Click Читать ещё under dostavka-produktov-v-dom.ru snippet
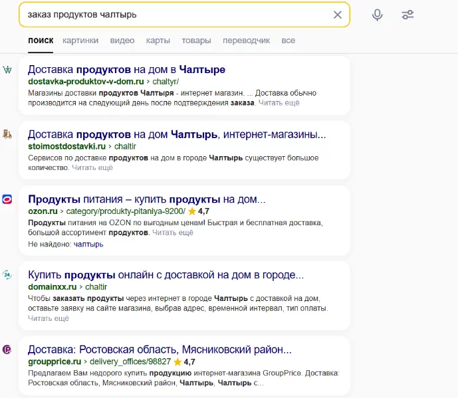Image resolution: width=458 pixels, height=398 pixels. click(279, 103)
